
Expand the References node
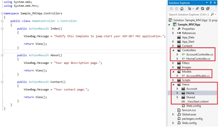point(173,33)
